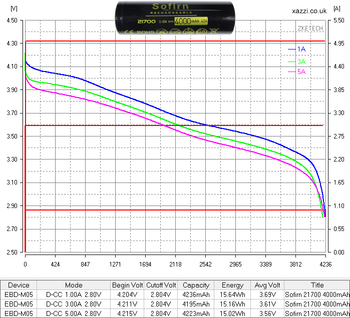Viewport: 350px width, 318px height.
Task: Click the 4.50 voltage axis value
Action: (12, 20)
